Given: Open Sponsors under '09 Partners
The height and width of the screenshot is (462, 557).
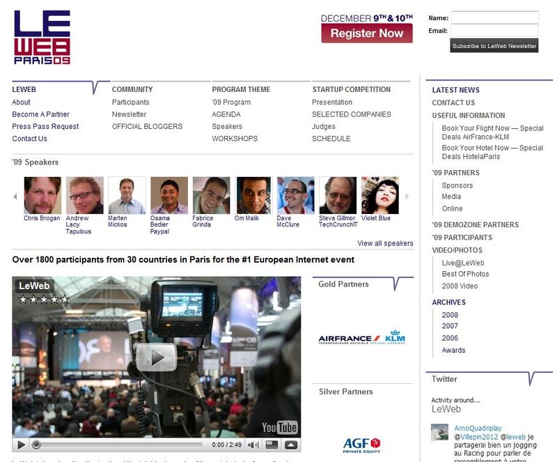Looking at the screenshot, I should point(457,185).
